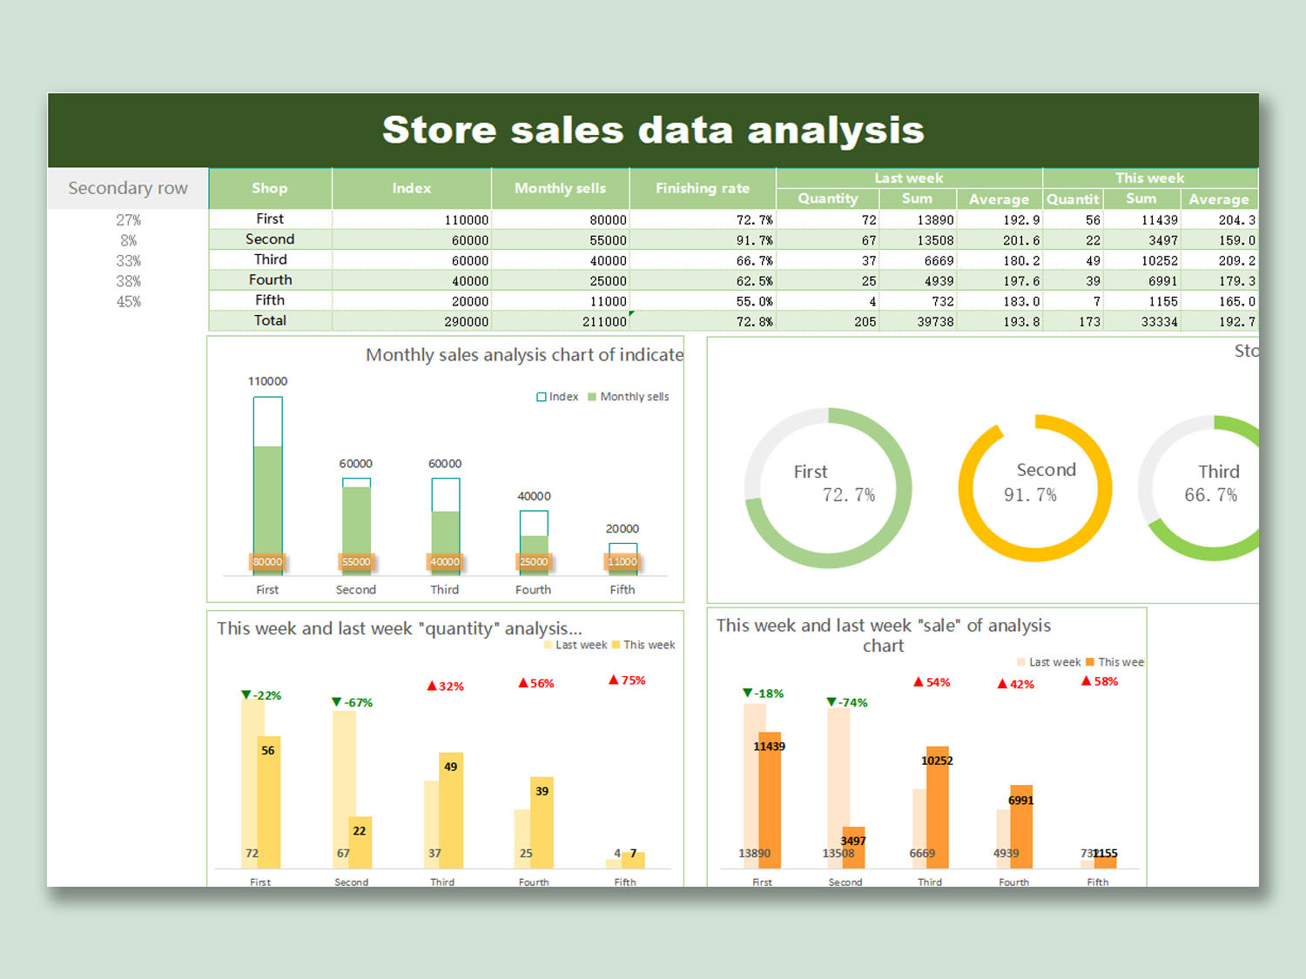
Task: Expand the Last week header group
Action: tap(908, 178)
